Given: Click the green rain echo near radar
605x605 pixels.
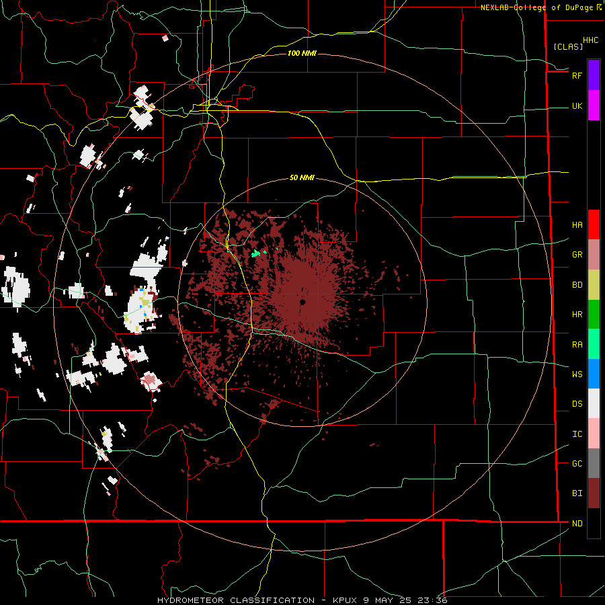Looking at the screenshot, I should click(256, 254).
